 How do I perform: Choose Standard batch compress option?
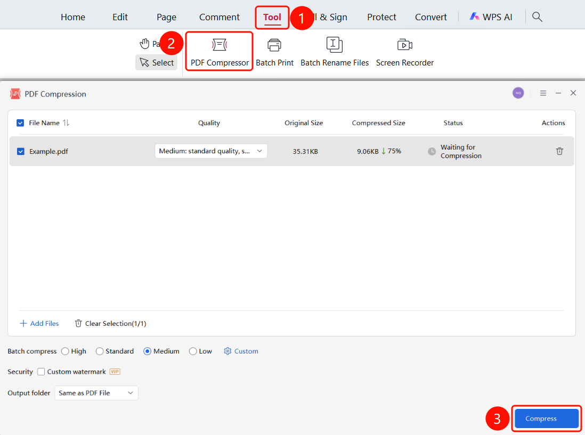point(100,351)
